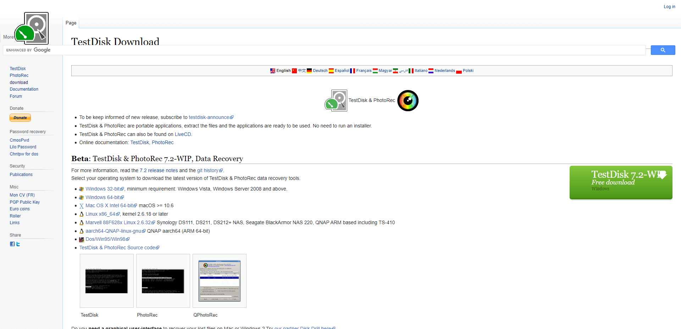
Task: Switch to the Page tab
Action: click(x=71, y=23)
